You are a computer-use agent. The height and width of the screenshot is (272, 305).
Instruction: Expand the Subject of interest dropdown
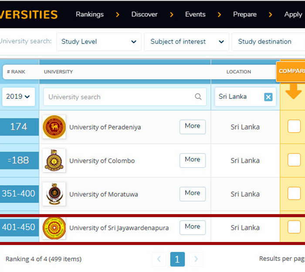coord(186,42)
